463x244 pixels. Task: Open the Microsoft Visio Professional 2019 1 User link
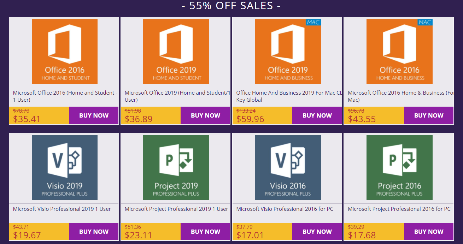click(62, 209)
